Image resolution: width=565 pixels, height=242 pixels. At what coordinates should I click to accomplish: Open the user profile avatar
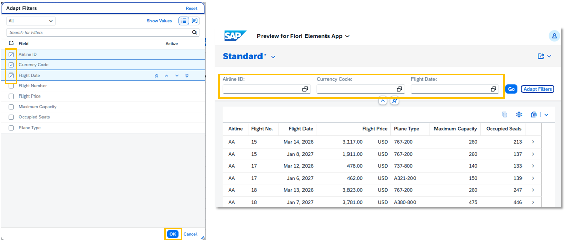[x=554, y=36]
